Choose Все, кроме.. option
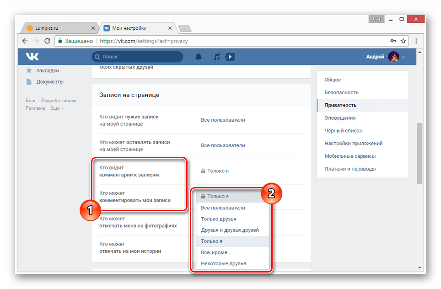 click(x=232, y=252)
